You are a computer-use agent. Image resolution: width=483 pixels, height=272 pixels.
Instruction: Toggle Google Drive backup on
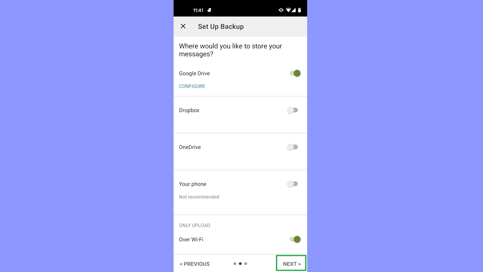pyautogui.click(x=294, y=73)
